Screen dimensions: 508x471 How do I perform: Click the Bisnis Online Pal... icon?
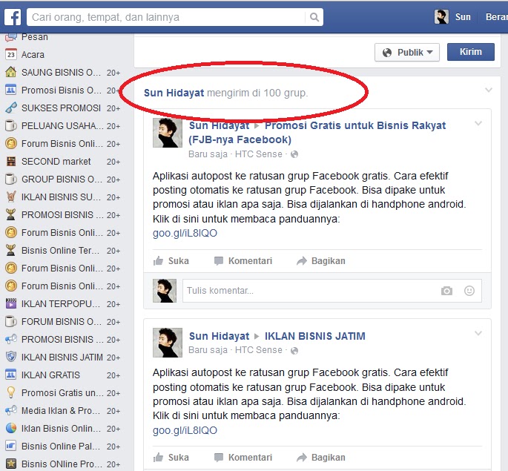(10, 446)
